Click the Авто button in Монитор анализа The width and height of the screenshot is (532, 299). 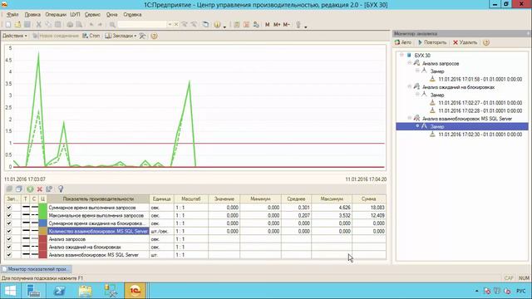click(x=403, y=42)
